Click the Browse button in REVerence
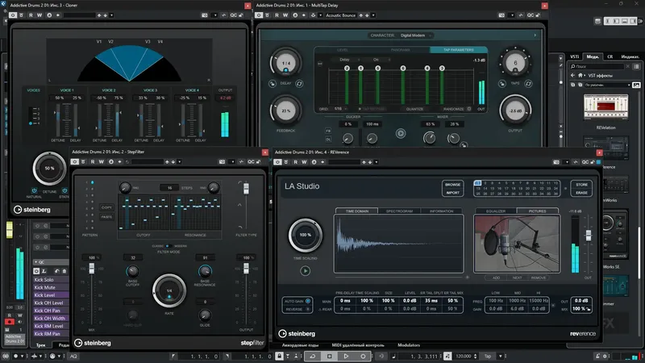This screenshot has height=363, width=645. 452,185
